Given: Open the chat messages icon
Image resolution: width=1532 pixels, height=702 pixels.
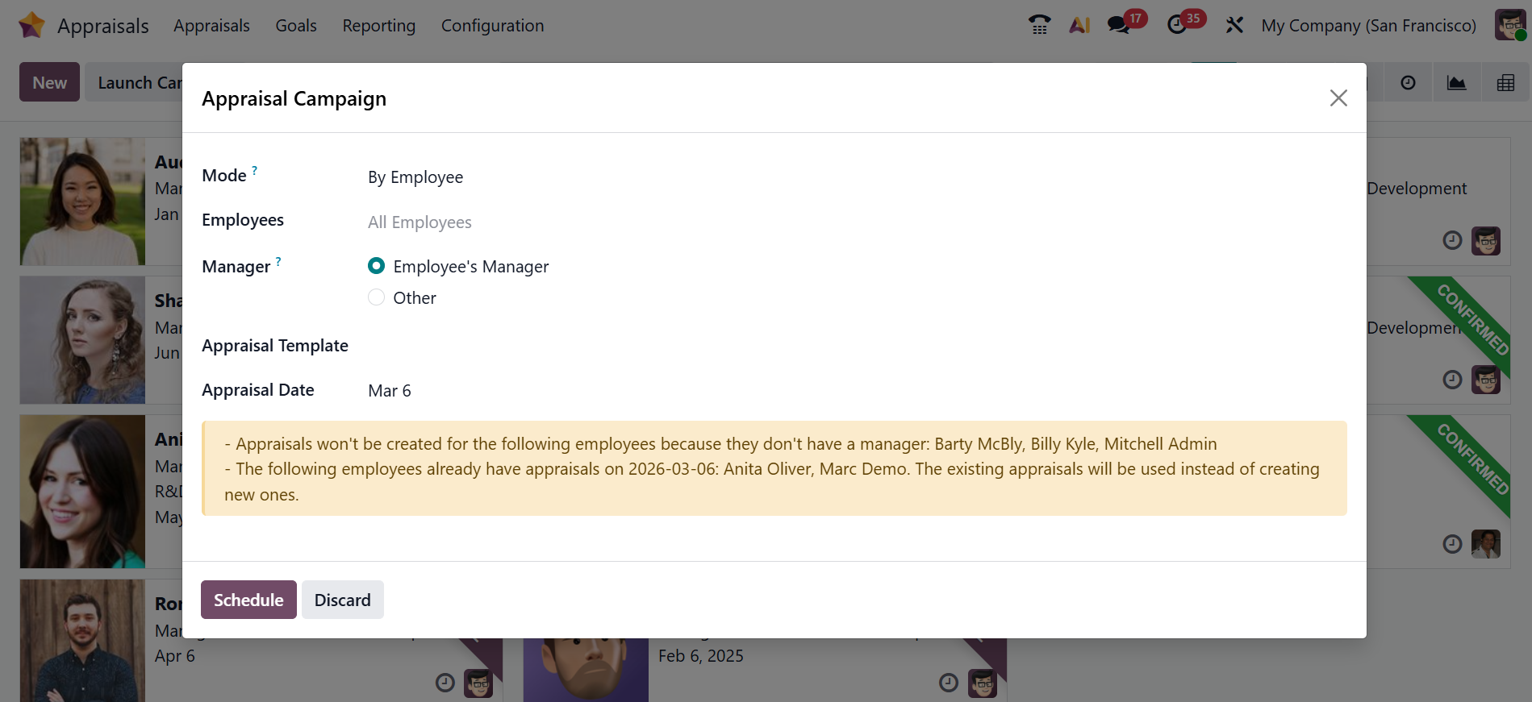Looking at the screenshot, I should (1118, 25).
